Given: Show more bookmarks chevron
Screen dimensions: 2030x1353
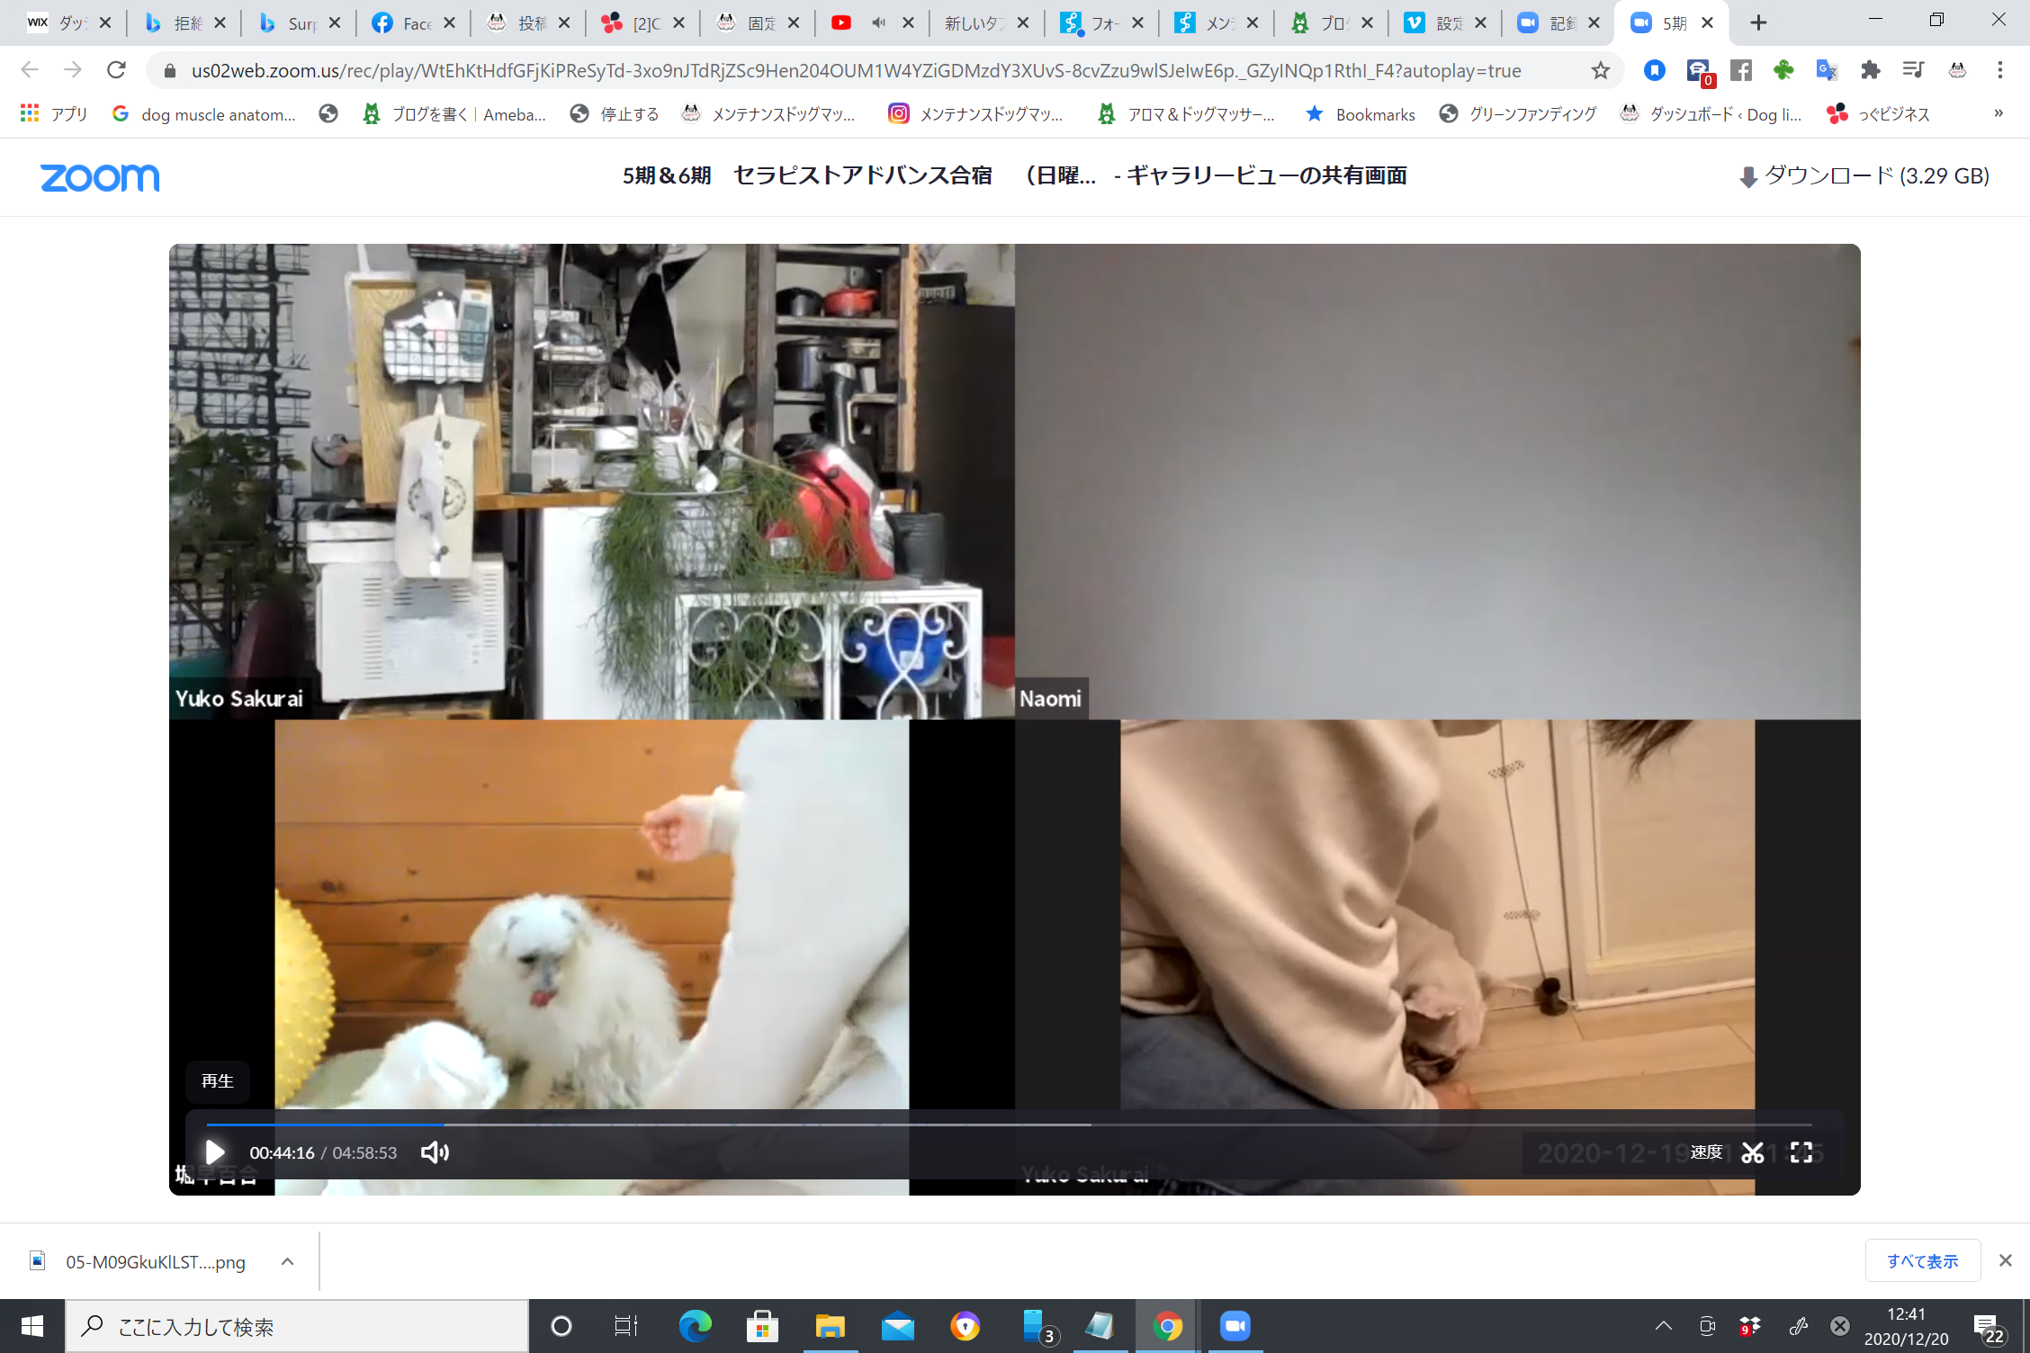Looking at the screenshot, I should click(1999, 113).
